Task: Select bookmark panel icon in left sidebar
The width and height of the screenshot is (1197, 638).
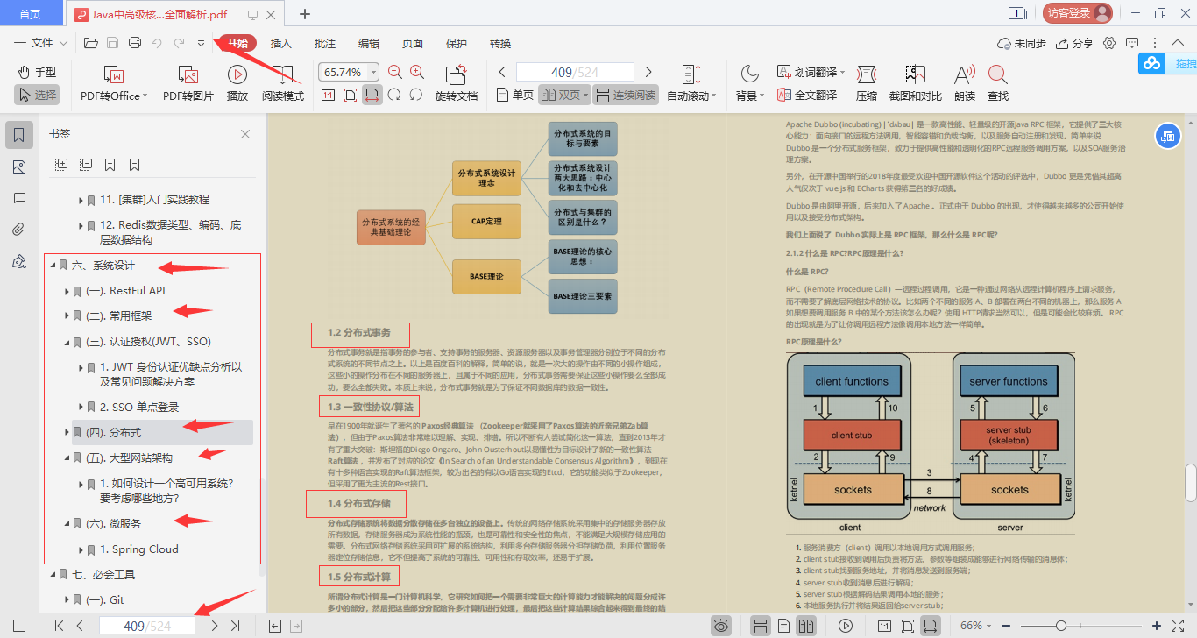Action: [19, 135]
